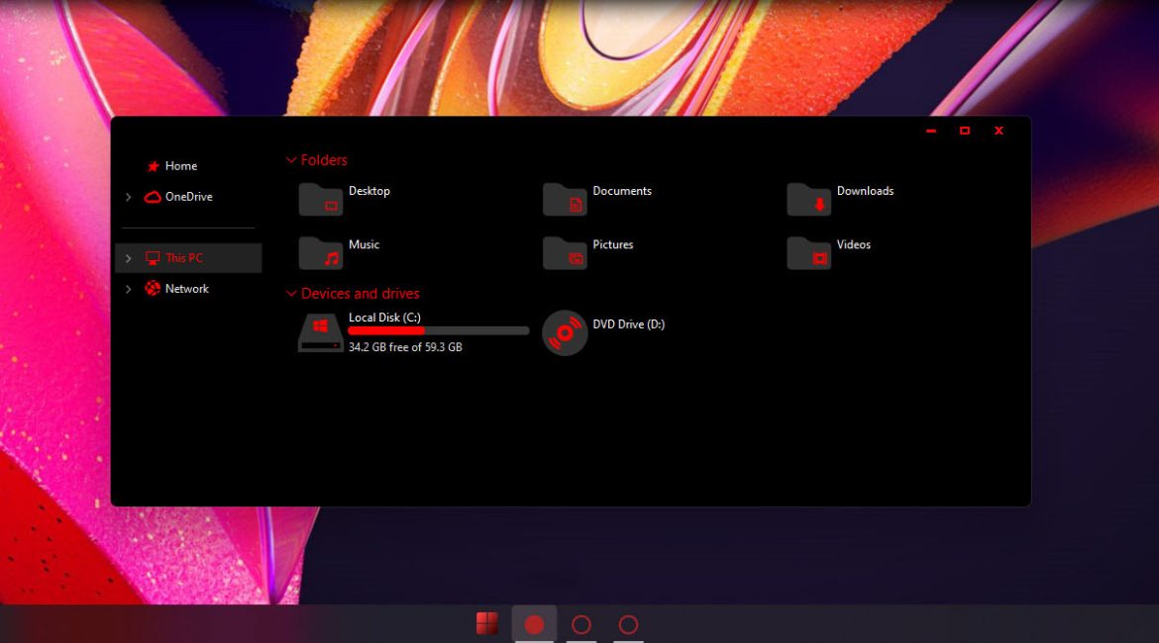Open the Documents folder icon
The image size is (1159, 643).
565,199
